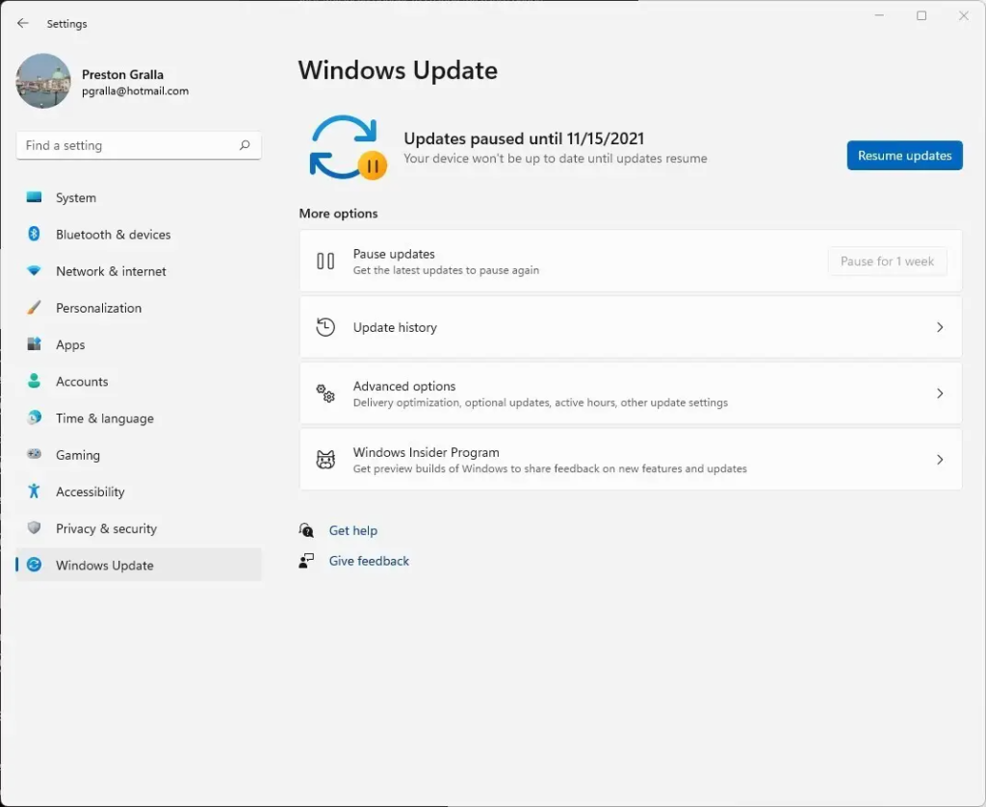Click the Personalization paintbrush icon
Image resolution: width=986 pixels, height=807 pixels.
click(34, 307)
